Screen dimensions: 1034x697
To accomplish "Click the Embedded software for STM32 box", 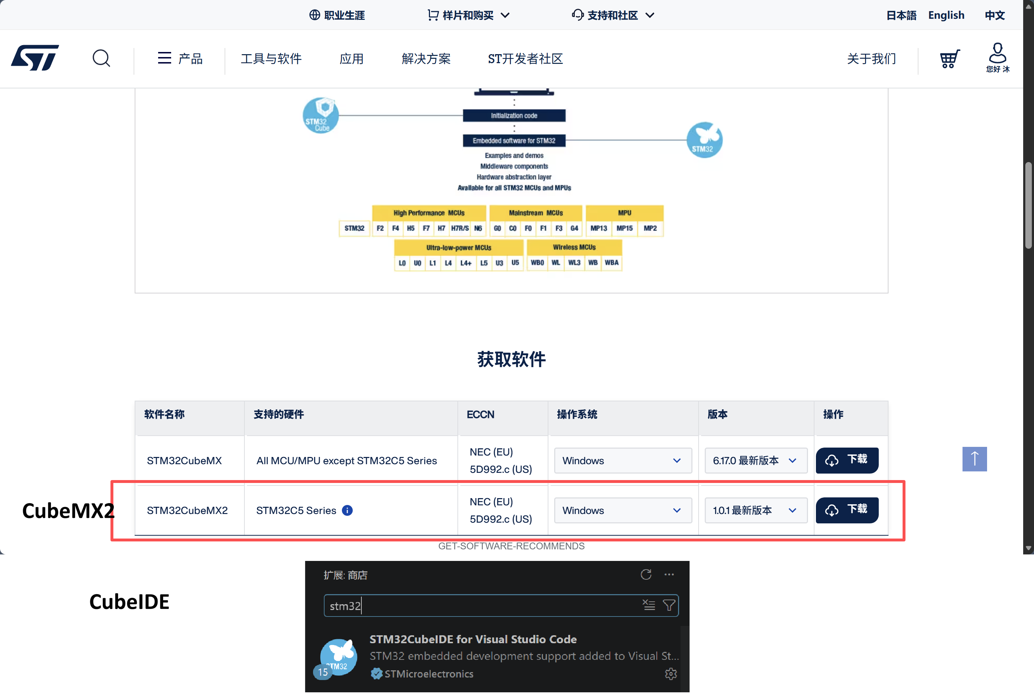I will click(514, 140).
